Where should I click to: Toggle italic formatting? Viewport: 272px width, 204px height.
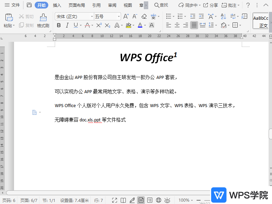pos(67,25)
